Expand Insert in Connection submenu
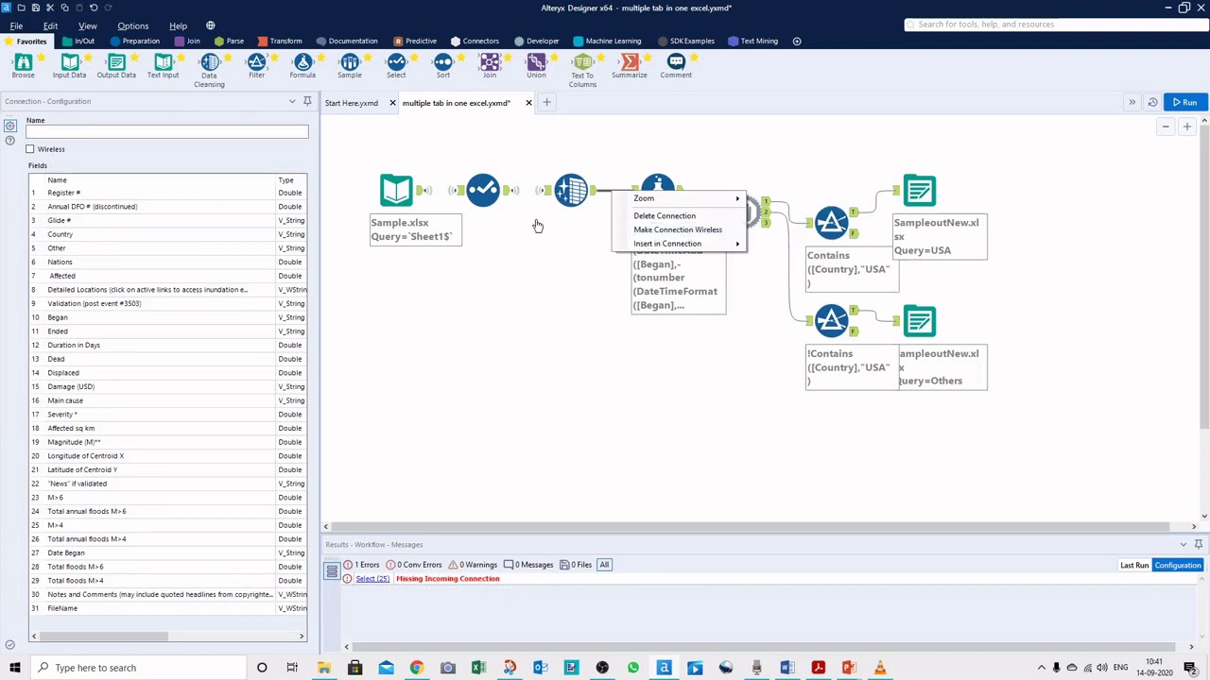The height and width of the screenshot is (680, 1210). tap(678, 244)
